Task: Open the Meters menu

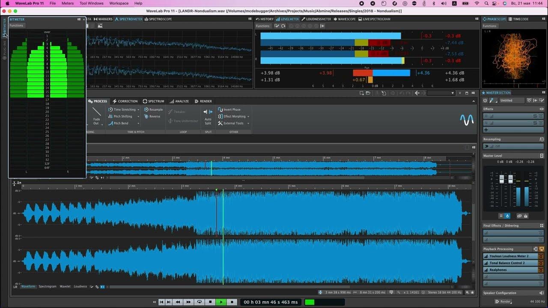Action: pos(68,3)
